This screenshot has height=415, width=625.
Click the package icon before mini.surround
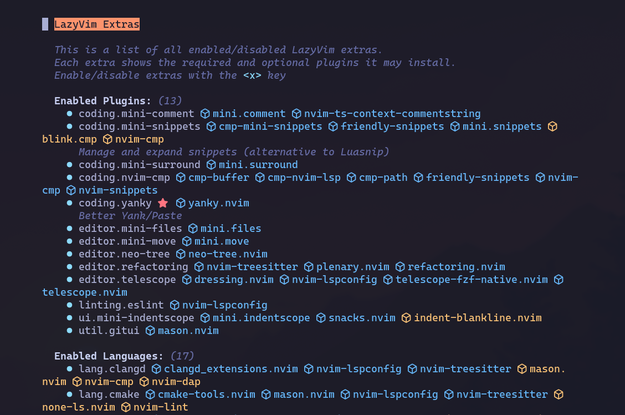tap(211, 165)
